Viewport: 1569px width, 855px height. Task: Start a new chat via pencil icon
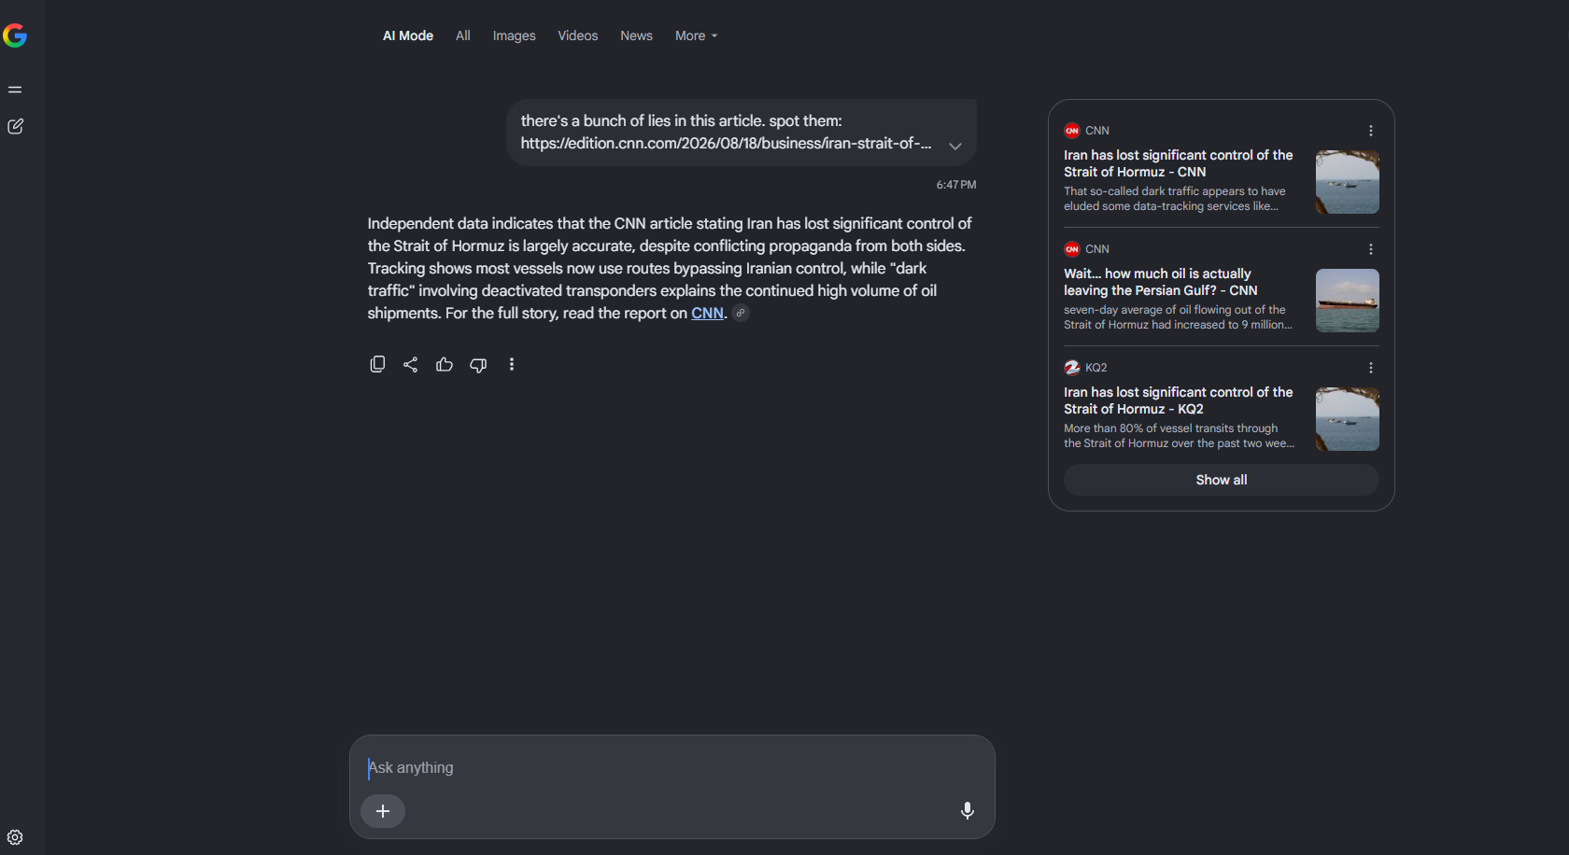tap(15, 126)
